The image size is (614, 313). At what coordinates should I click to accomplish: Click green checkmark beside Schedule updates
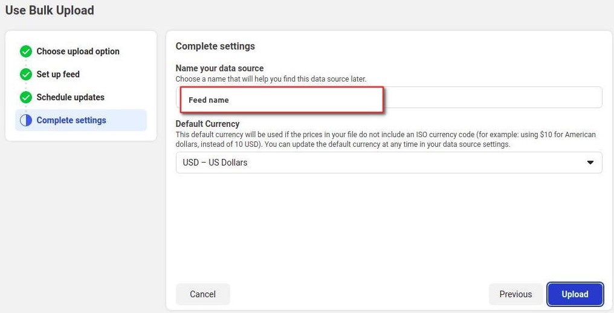26,97
